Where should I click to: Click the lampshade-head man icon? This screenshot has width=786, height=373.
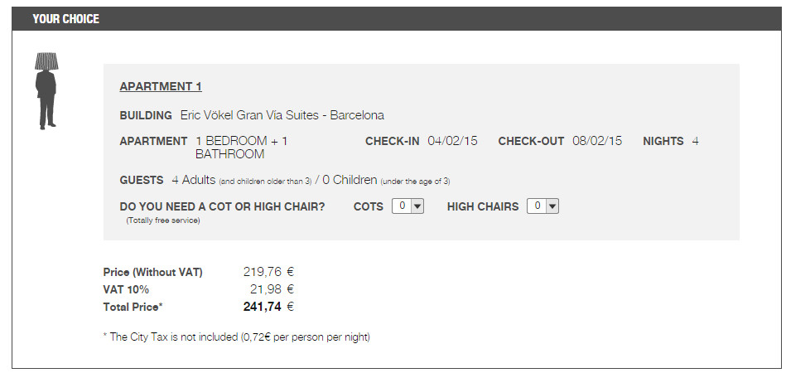point(46,90)
